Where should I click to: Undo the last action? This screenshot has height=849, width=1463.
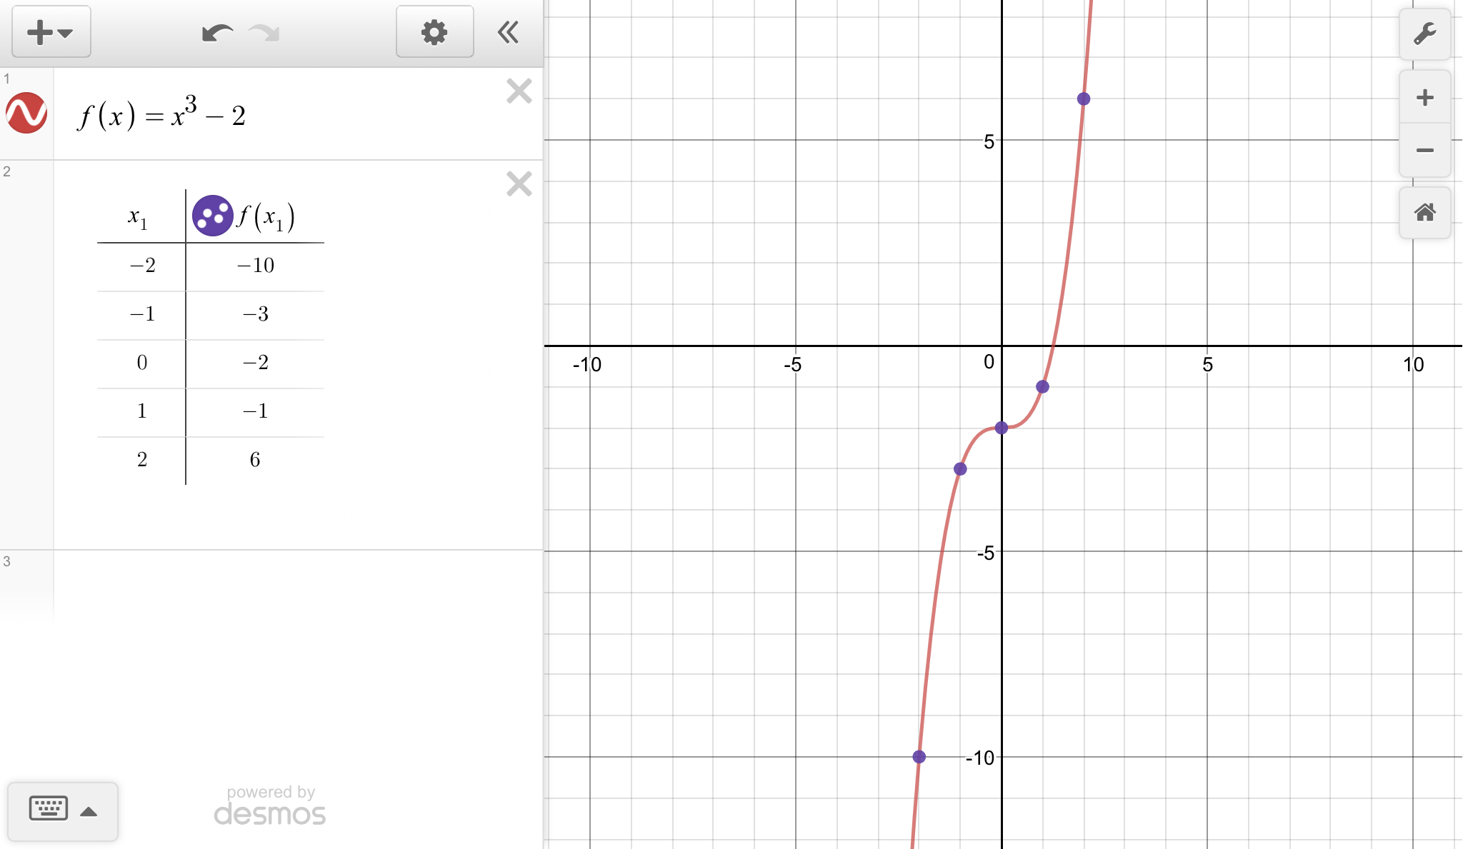(216, 33)
